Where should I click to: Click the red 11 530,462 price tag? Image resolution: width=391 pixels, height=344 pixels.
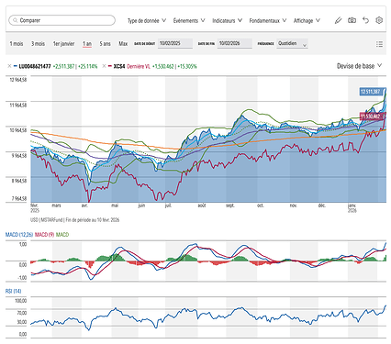[x=370, y=117]
